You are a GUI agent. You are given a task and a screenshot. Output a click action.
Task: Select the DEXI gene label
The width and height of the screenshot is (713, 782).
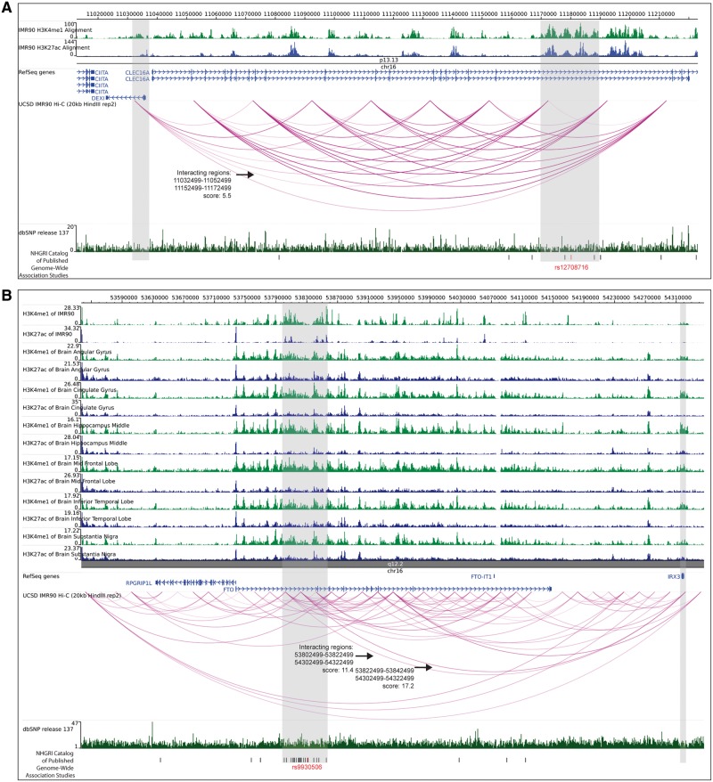click(98, 98)
